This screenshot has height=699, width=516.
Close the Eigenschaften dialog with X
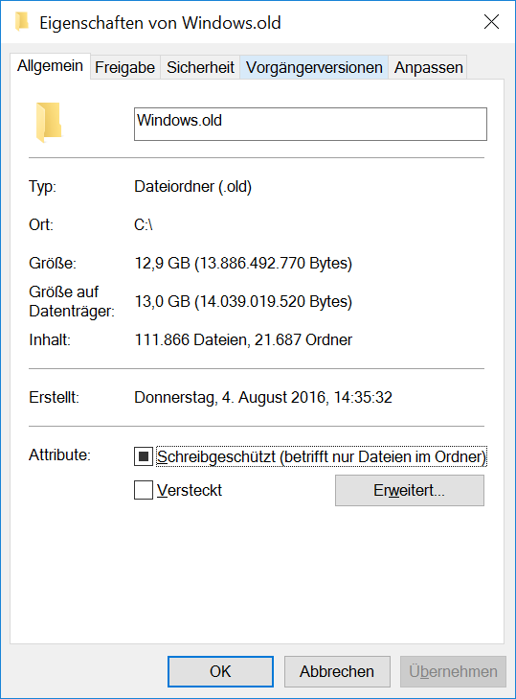pyautogui.click(x=491, y=21)
